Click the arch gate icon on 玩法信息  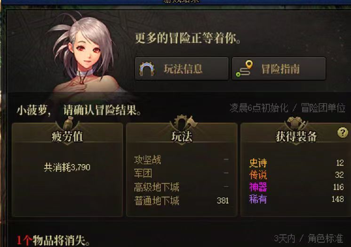point(147,69)
